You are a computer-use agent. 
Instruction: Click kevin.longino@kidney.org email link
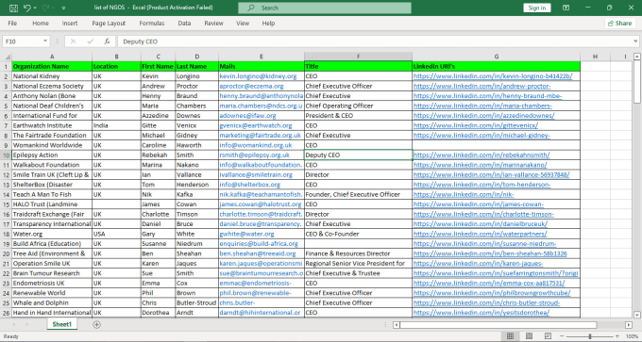coord(258,76)
